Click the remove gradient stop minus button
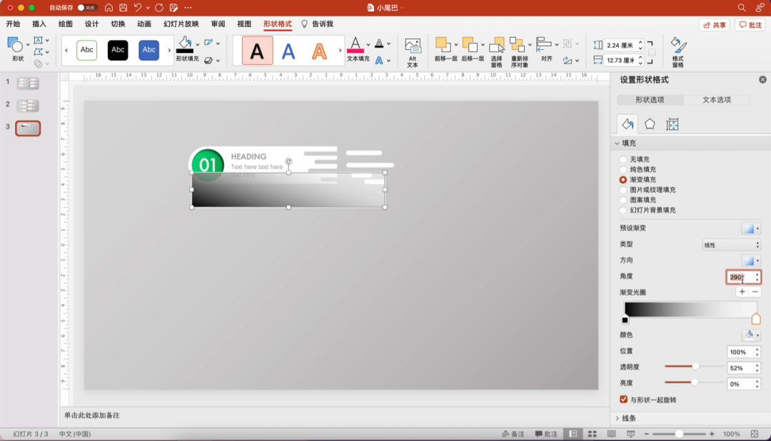This screenshot has height=441, width=771. 755,292
